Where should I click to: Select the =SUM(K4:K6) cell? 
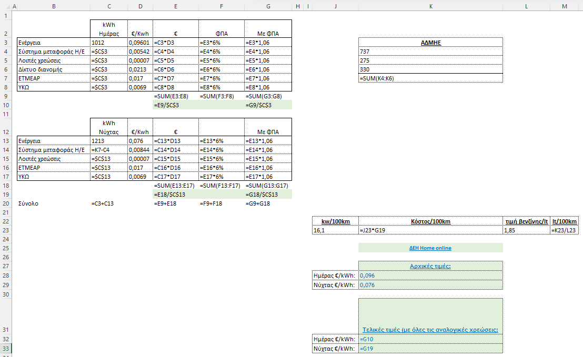(430, 78)
